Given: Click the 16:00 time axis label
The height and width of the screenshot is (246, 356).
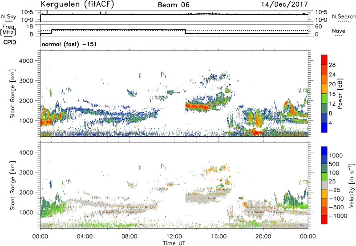Looking at the screenshot, I should 218,237.
